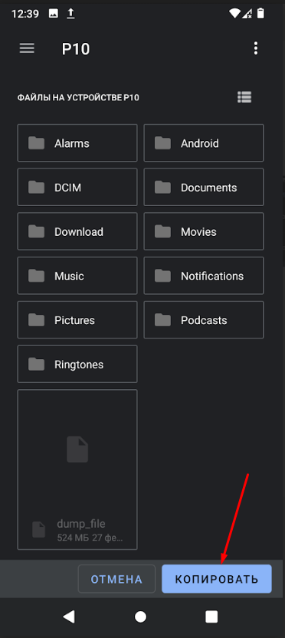The height and width of the screenshot is (638, 285).
Task: Open the Notifications folder
Action: (x=204, y=276)
